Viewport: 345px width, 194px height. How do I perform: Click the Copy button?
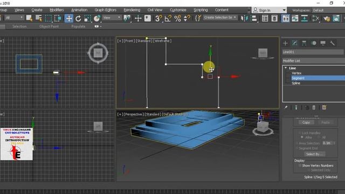306,122
